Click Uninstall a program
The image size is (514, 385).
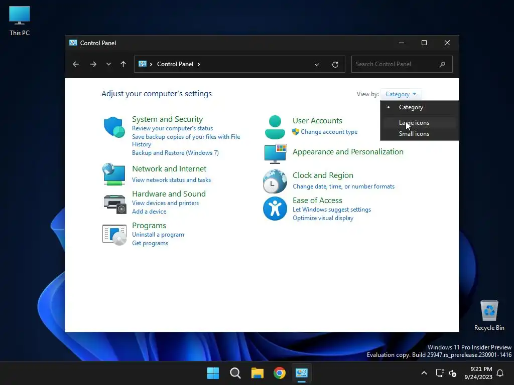158,235
